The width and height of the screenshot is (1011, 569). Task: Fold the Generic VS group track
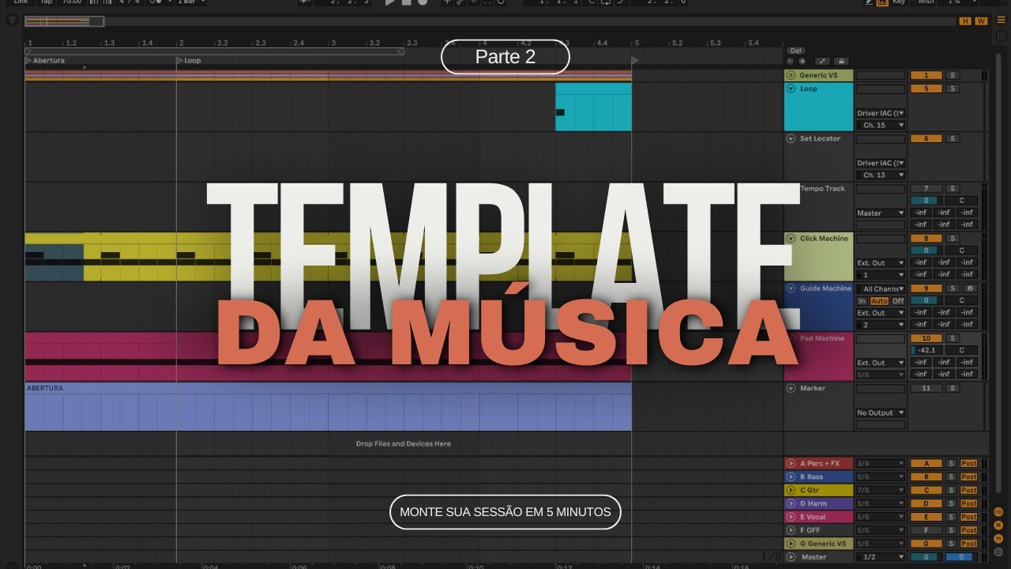pos(791,75)
